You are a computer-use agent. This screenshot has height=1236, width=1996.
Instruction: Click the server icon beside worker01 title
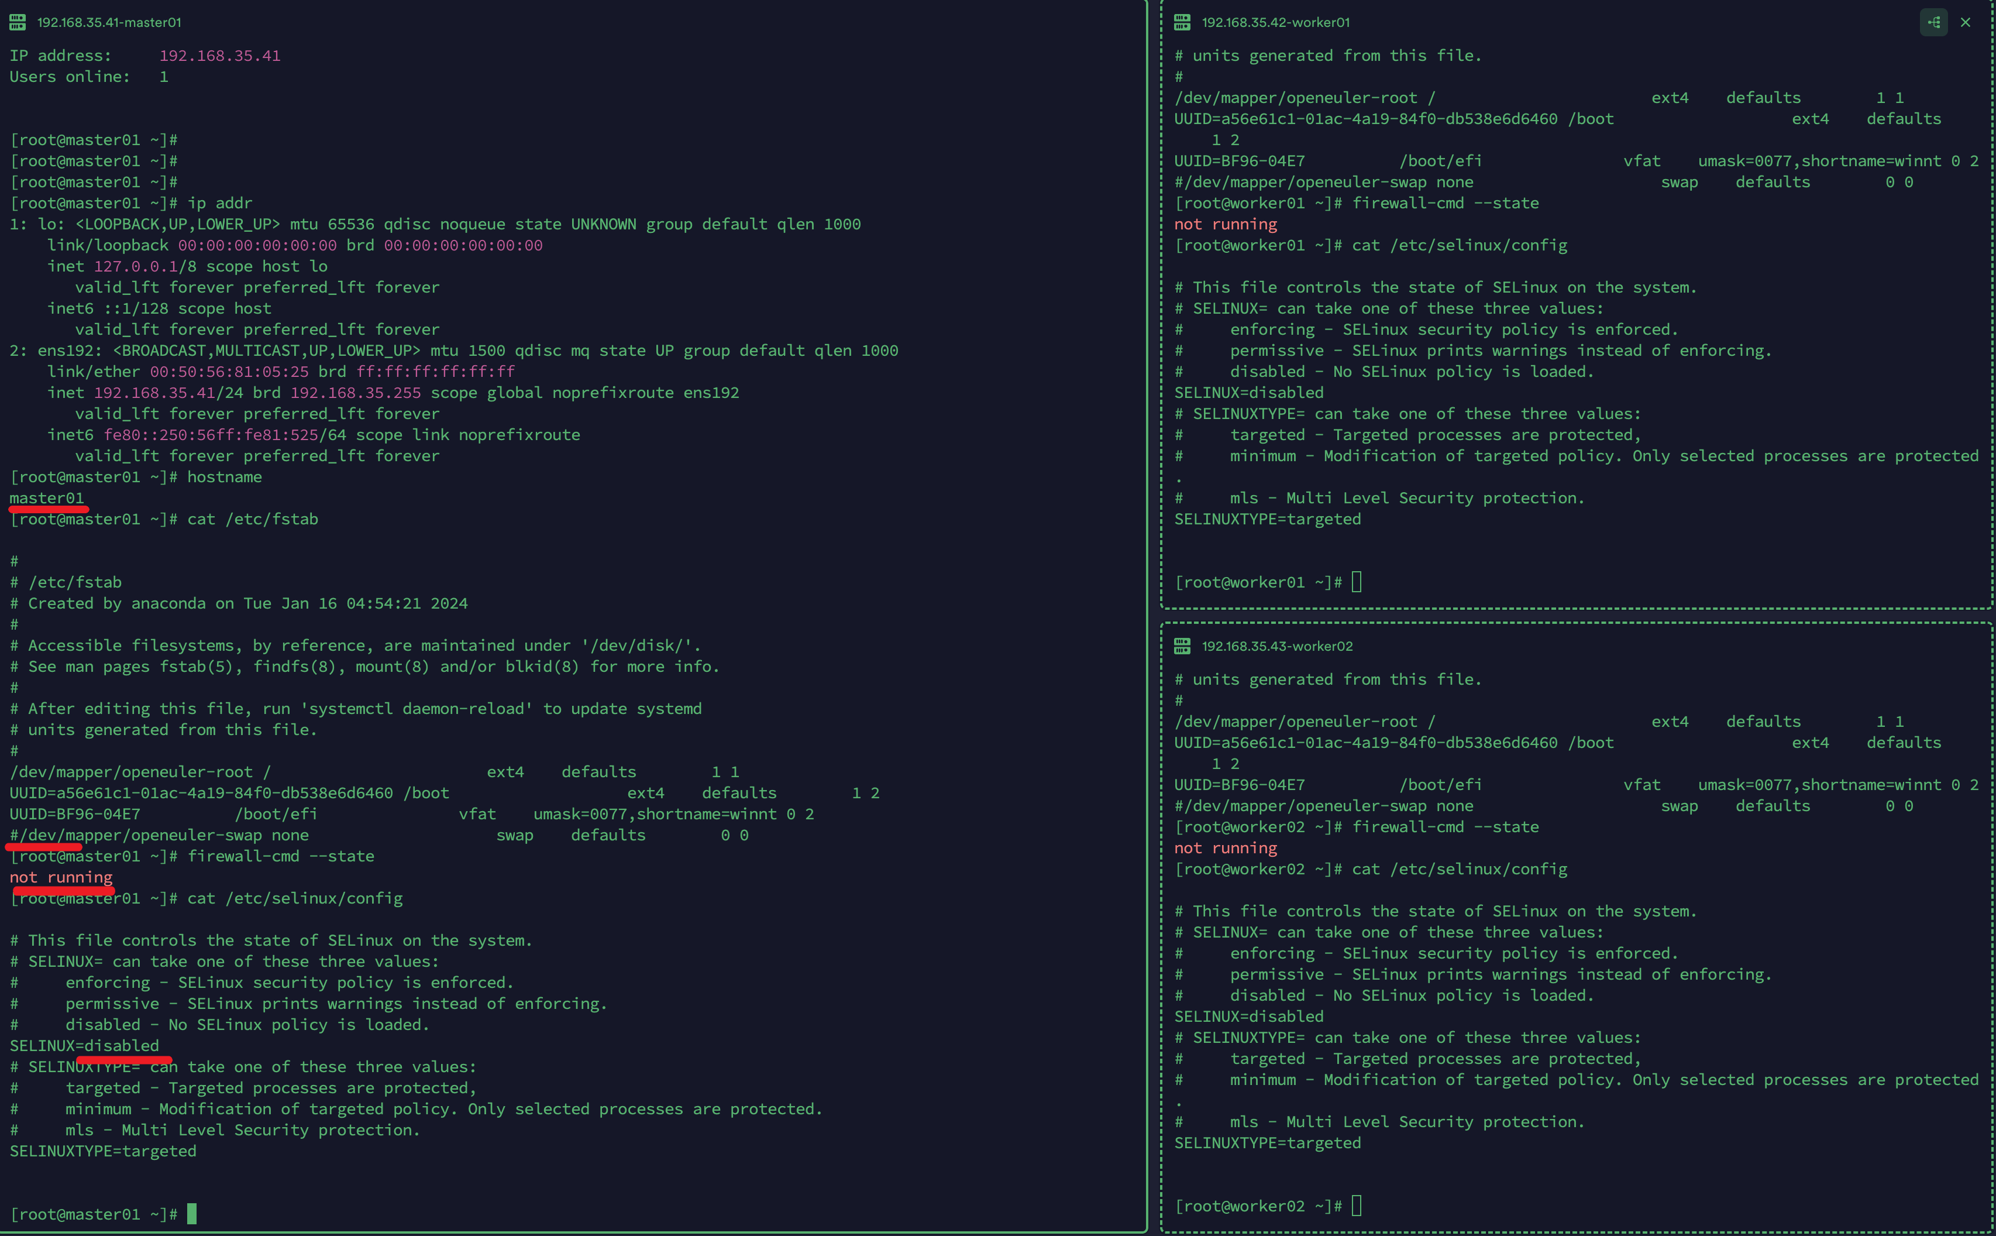coord(1182,22)
